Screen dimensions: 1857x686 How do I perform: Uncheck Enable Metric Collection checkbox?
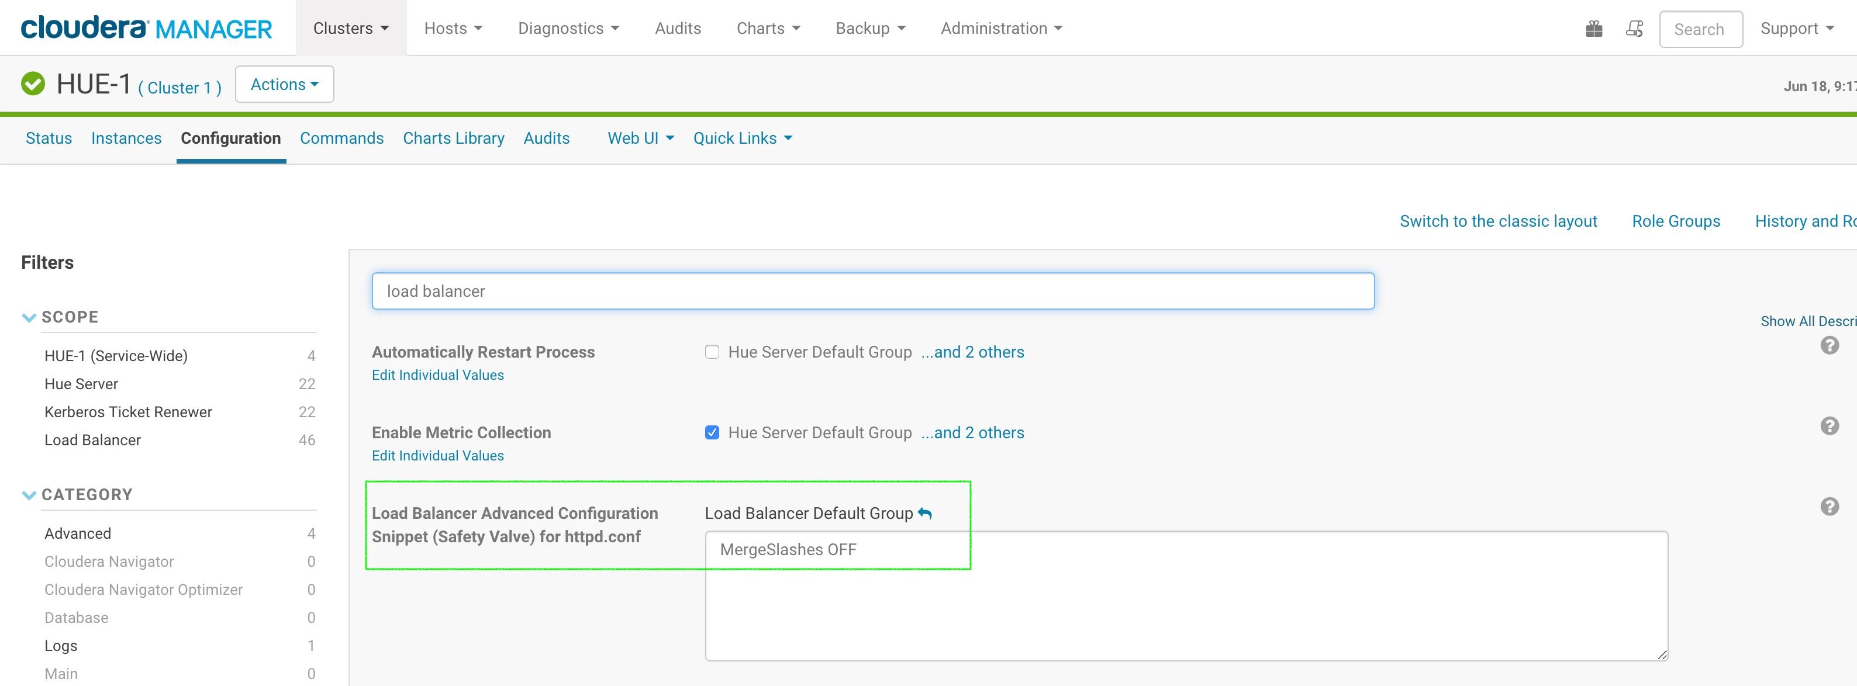click(x=712, y=432)
